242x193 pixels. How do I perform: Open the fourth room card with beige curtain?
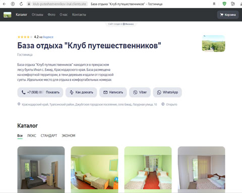pyautogui.click(x=201, y=170)
